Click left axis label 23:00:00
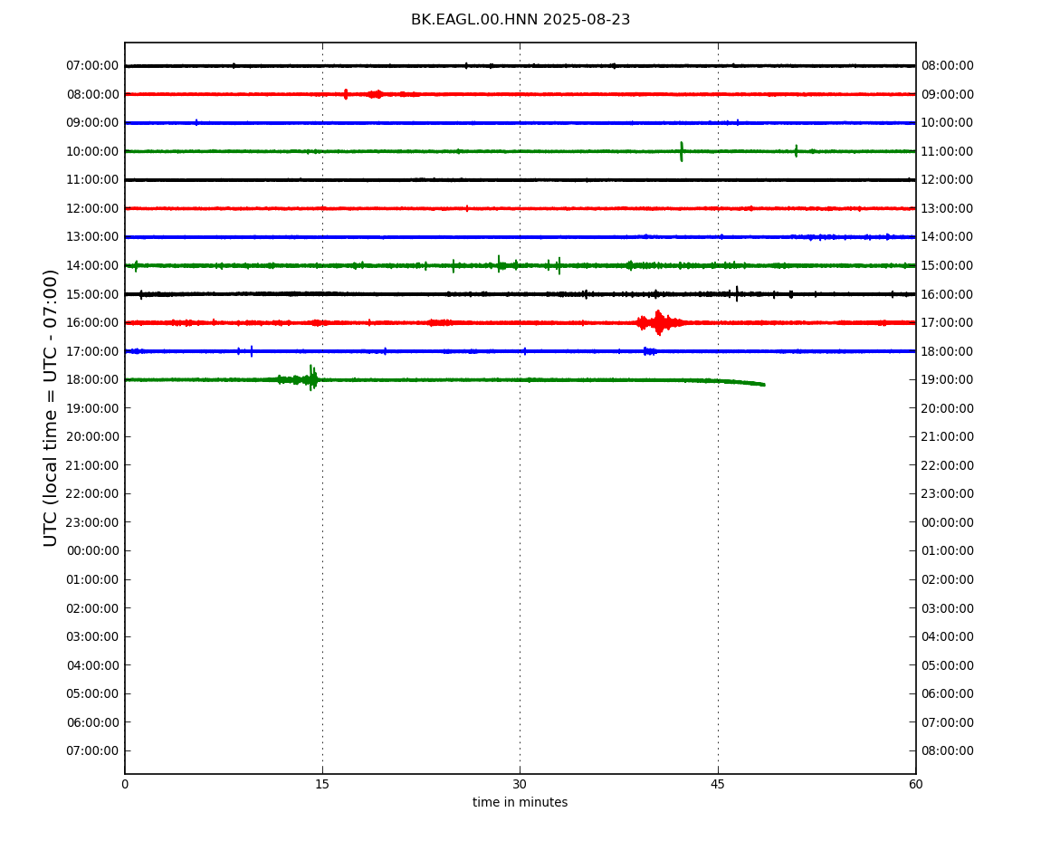The image size is (1041, 860). 92,522
